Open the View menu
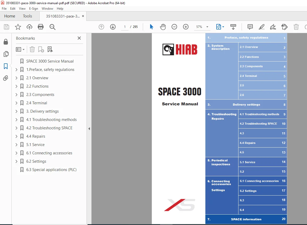The image size is (307, 225). (22, 9)
